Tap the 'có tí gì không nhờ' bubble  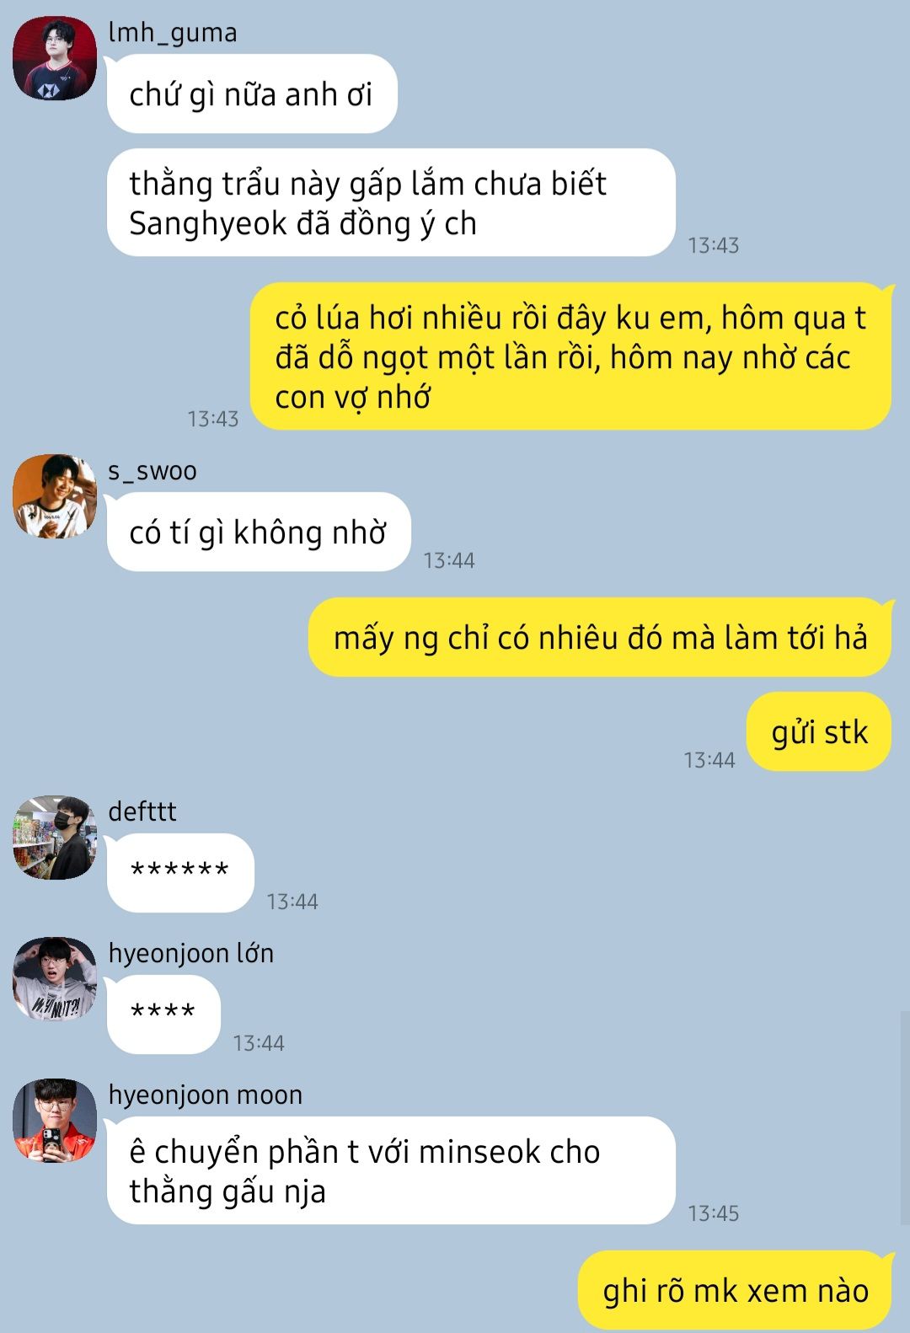(259, 532)
